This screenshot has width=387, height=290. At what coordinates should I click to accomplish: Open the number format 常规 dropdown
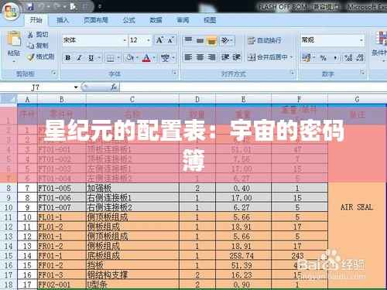[361, 40]
